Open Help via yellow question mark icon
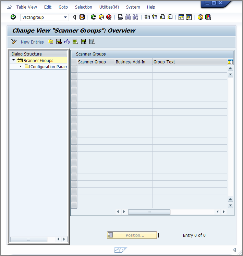Image resolution: width=243 pixels, height=256 pixels. tap(201, 17)
